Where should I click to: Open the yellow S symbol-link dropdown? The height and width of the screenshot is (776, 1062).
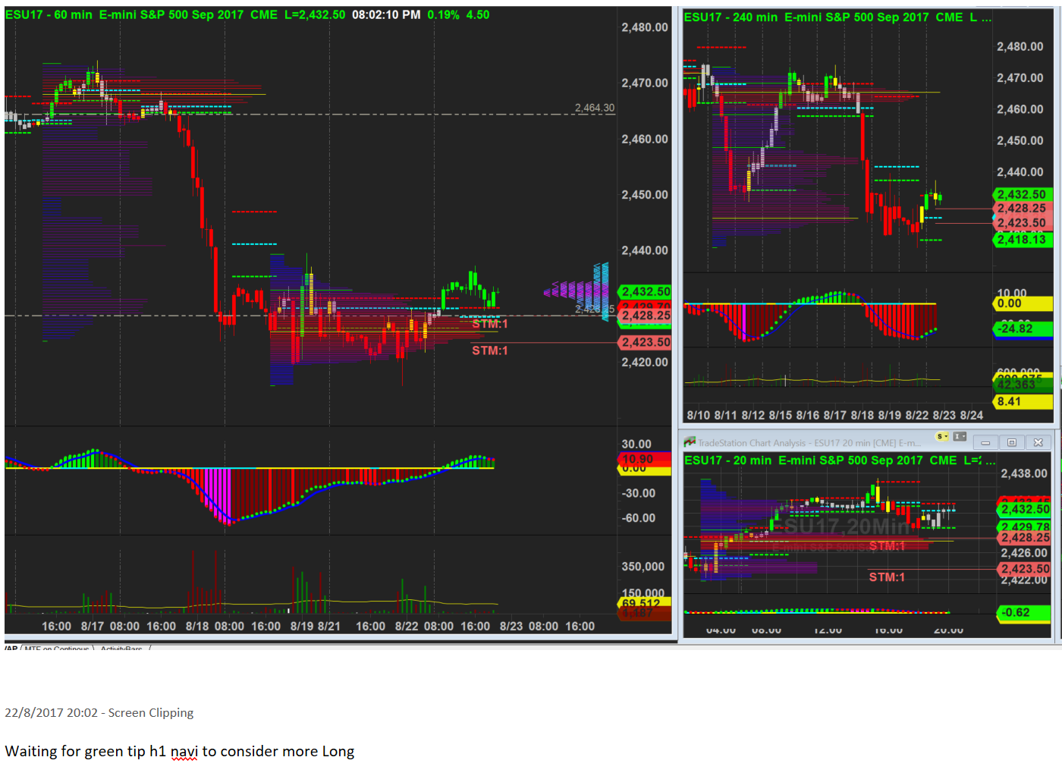pyautogui.click(x=943, y=437)
